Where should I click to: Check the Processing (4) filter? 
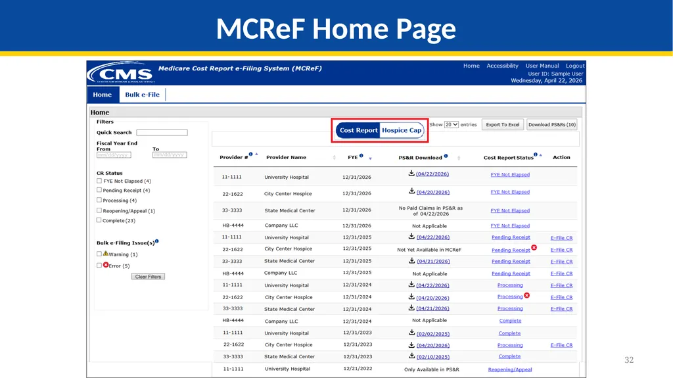pos(99,200)
